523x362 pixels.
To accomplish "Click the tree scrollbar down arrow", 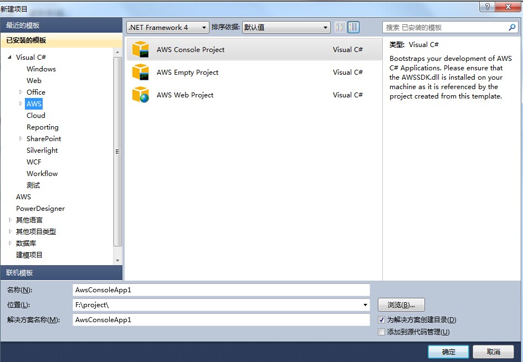I will pyautogui.click(x=117, y=261).
